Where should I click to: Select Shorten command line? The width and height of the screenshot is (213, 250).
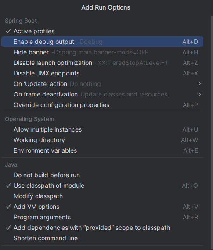102,238
